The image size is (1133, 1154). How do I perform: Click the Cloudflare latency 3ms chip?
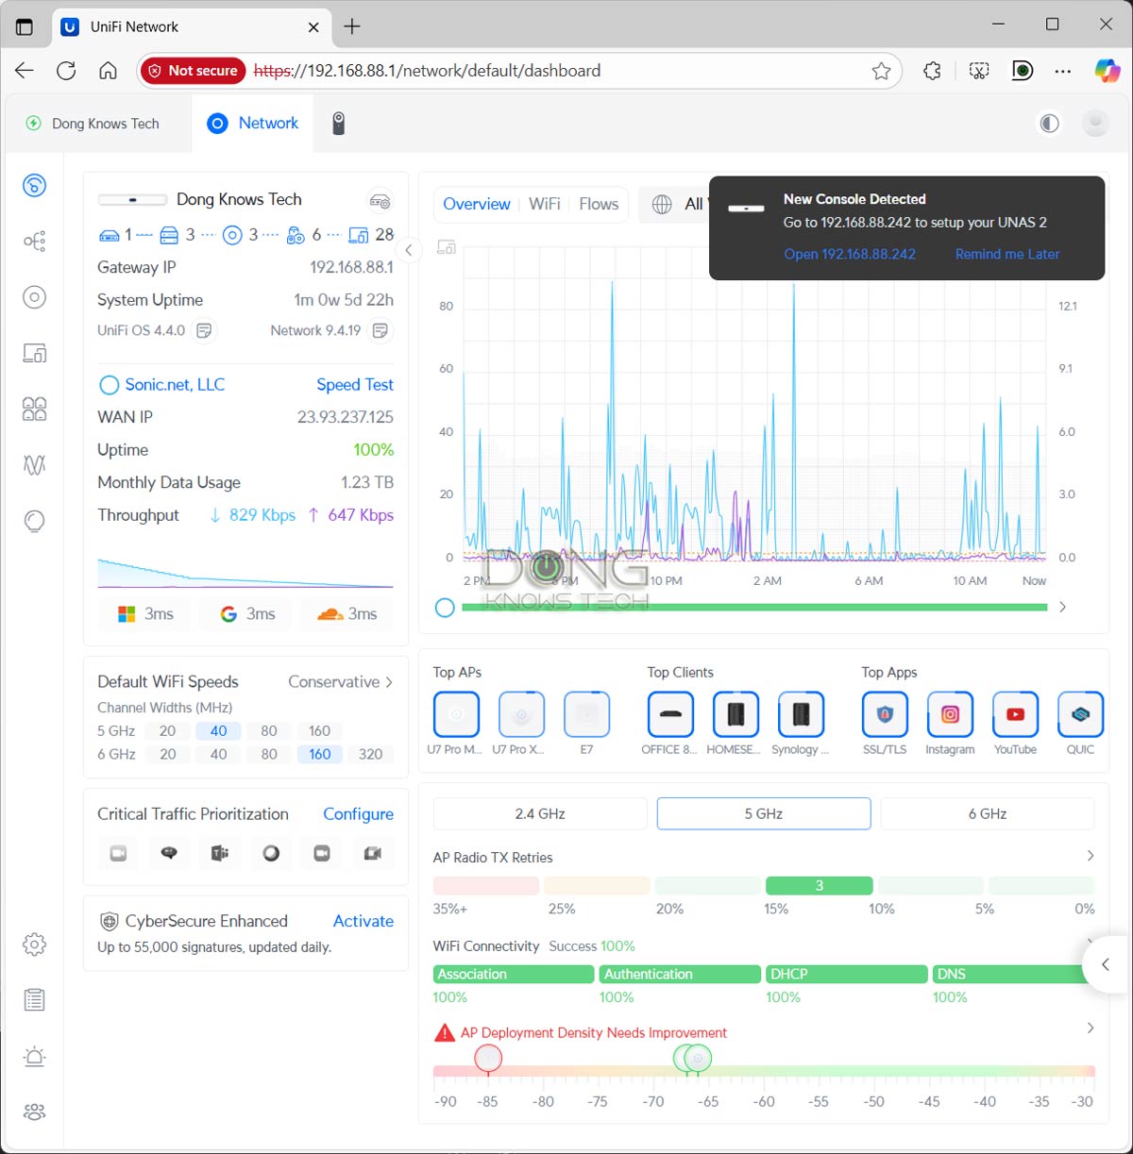(347, 613)
